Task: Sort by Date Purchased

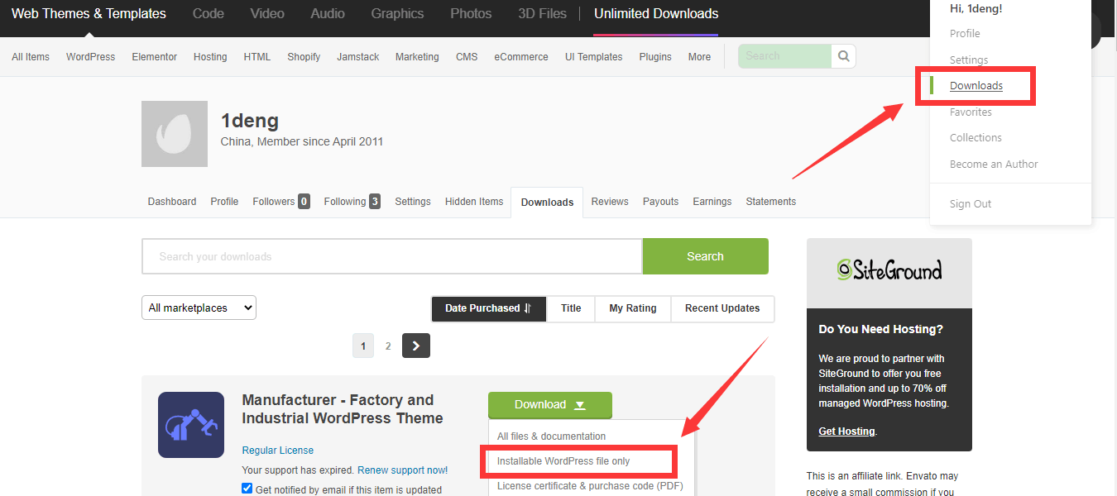Action: [488, 308]
